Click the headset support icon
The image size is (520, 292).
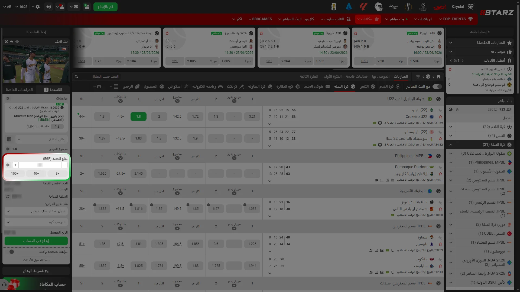[x=4, y=284]
